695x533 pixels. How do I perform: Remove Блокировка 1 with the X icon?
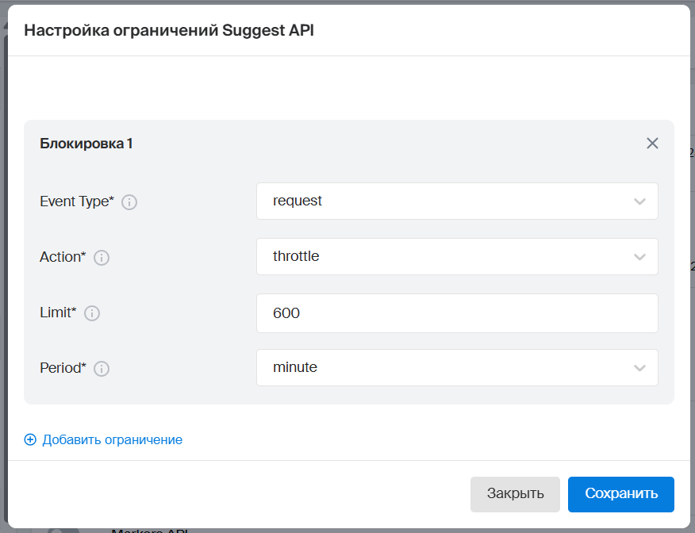click(652, 144)
